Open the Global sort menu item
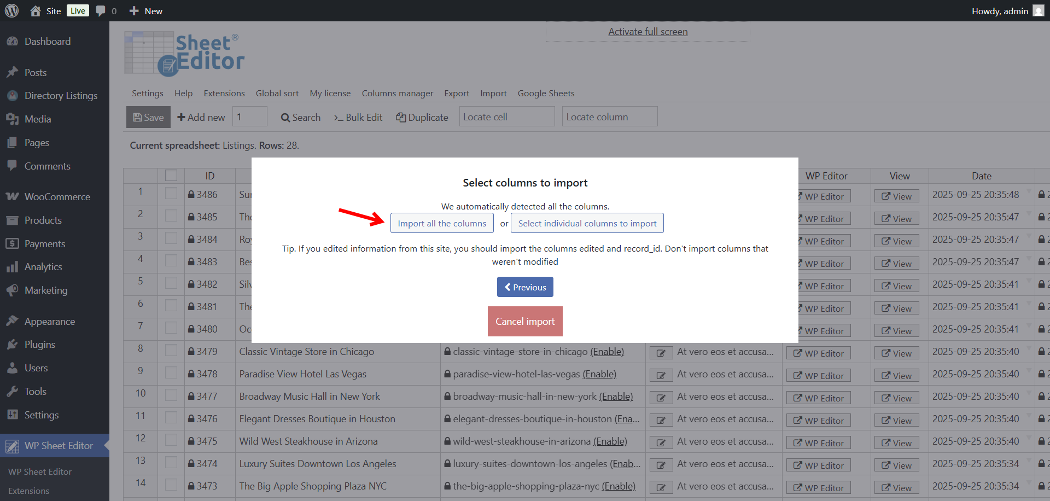 tap(277, 94)
